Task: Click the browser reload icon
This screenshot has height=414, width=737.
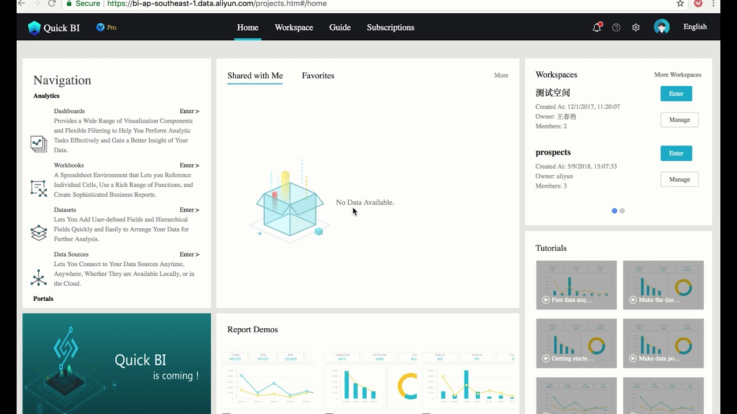Action: click(x=52, y=3)
